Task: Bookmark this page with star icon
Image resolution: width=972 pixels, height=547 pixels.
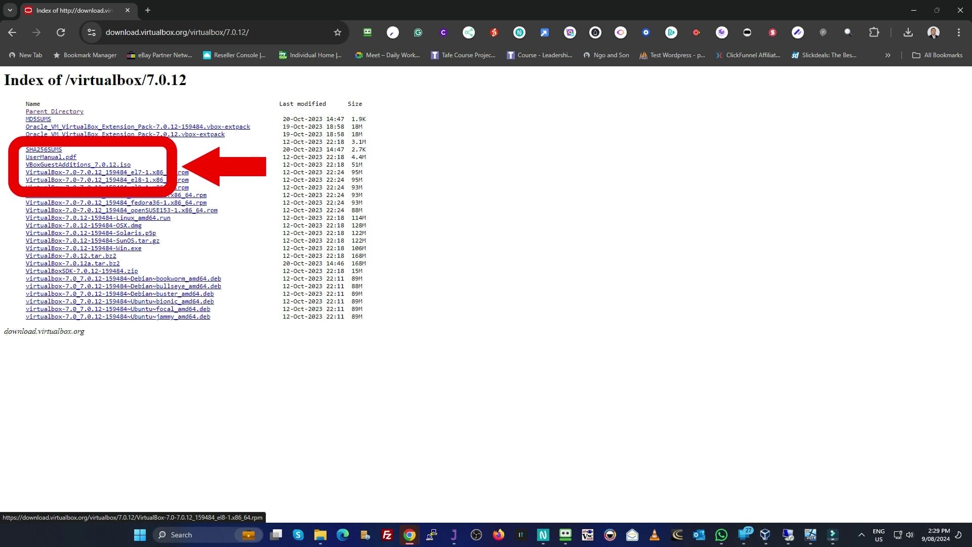Action: tap(338, 32)
